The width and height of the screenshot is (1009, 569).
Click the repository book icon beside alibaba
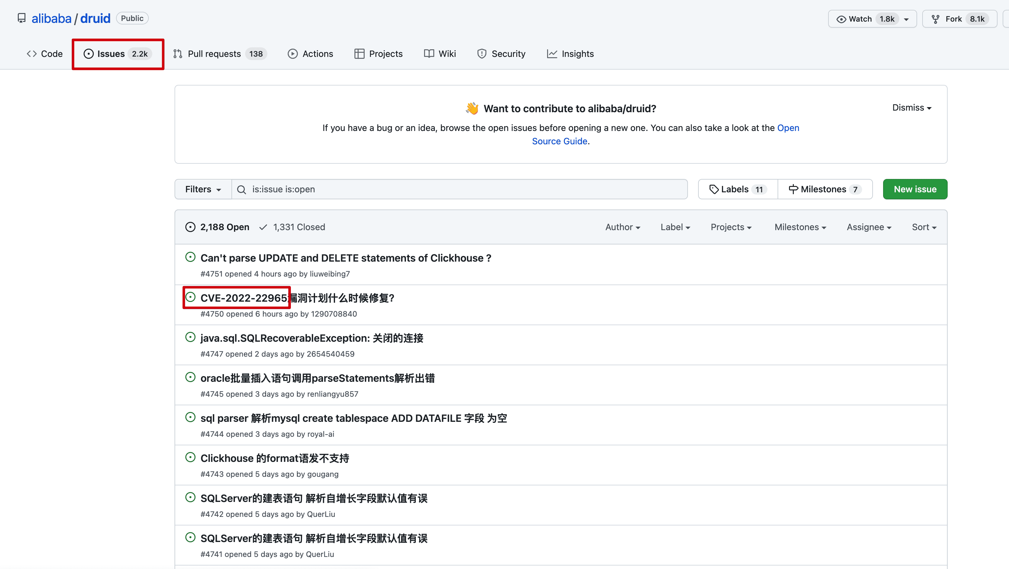pyautogui.click(x=22, y=18)
